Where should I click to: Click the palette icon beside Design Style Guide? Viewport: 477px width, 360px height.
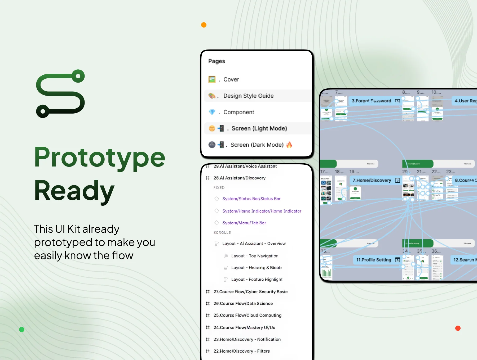click(212, 96)
